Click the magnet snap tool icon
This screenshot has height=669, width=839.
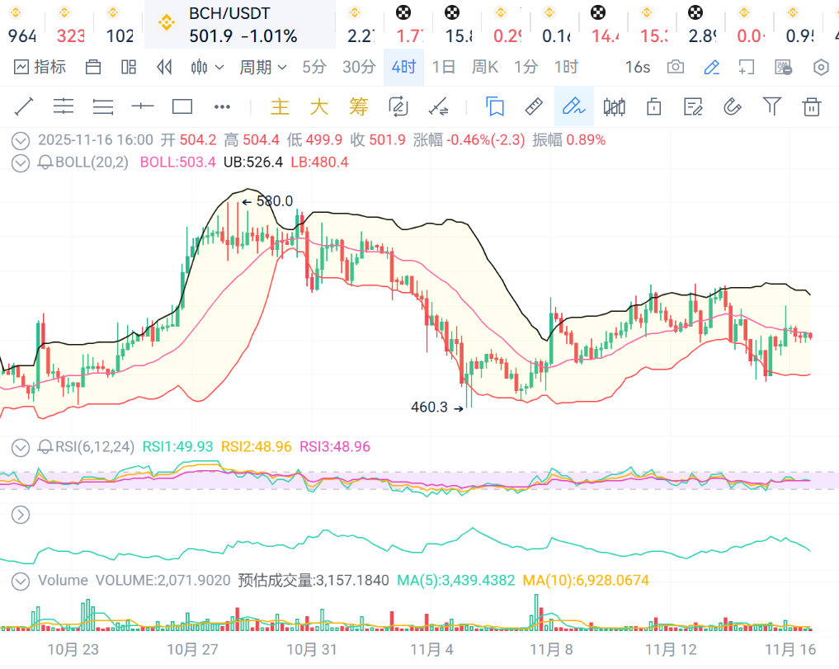click(732, 106)
